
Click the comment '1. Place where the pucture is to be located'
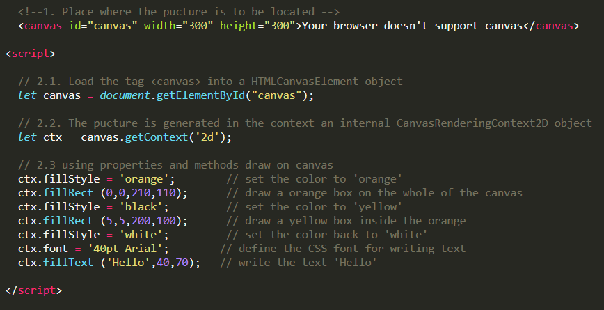pos(179,12)
